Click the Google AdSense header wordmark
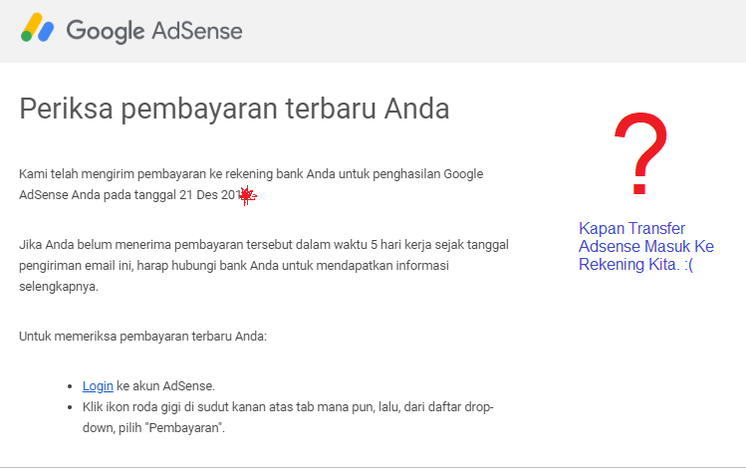This screenshot has width=746, height=470. tap(154, 31)
